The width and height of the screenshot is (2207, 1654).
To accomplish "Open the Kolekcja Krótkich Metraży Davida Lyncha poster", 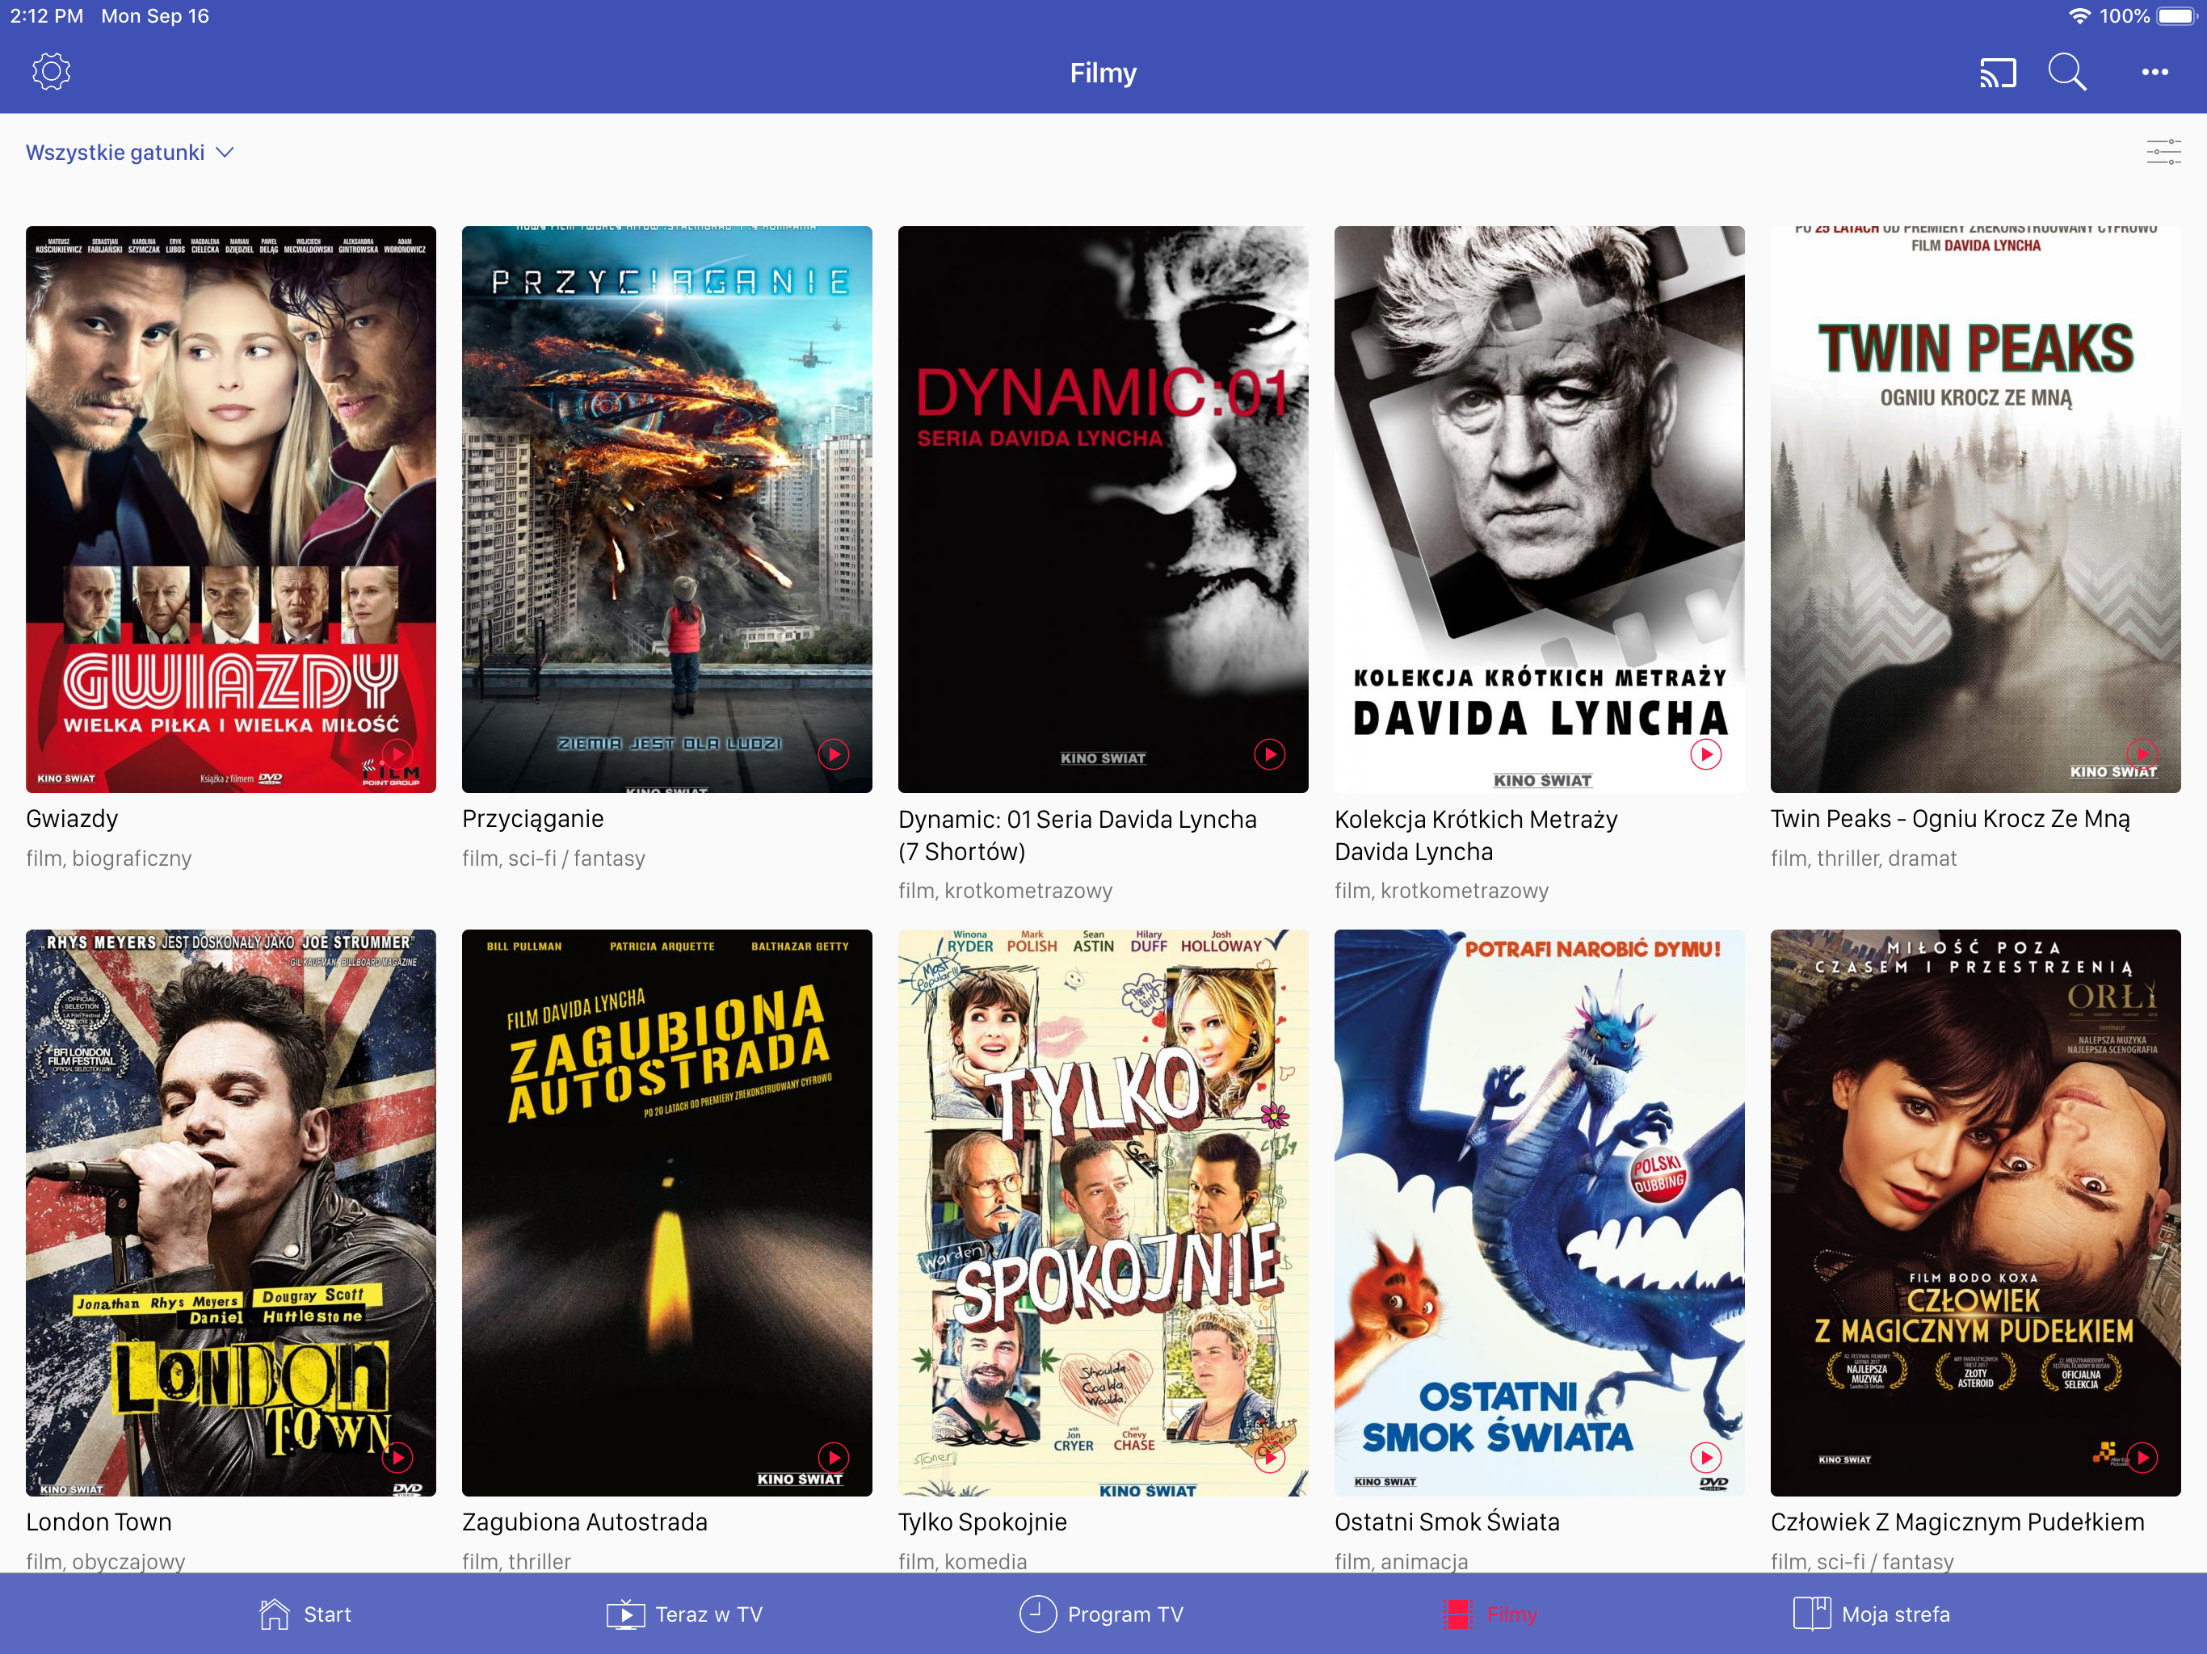I will 1540,509.
